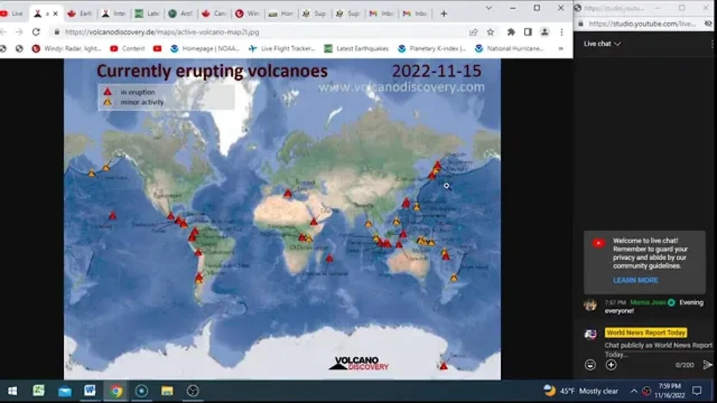Open the Chrome tab search chevron
Viewport: 717px width, 403px height.
pos(488,8)
